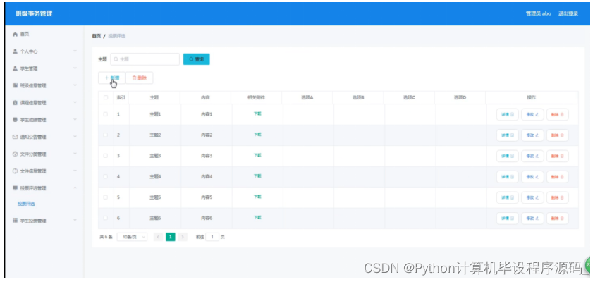Open 班级信息管理 via its sidebar chart icon

[15, 86]
